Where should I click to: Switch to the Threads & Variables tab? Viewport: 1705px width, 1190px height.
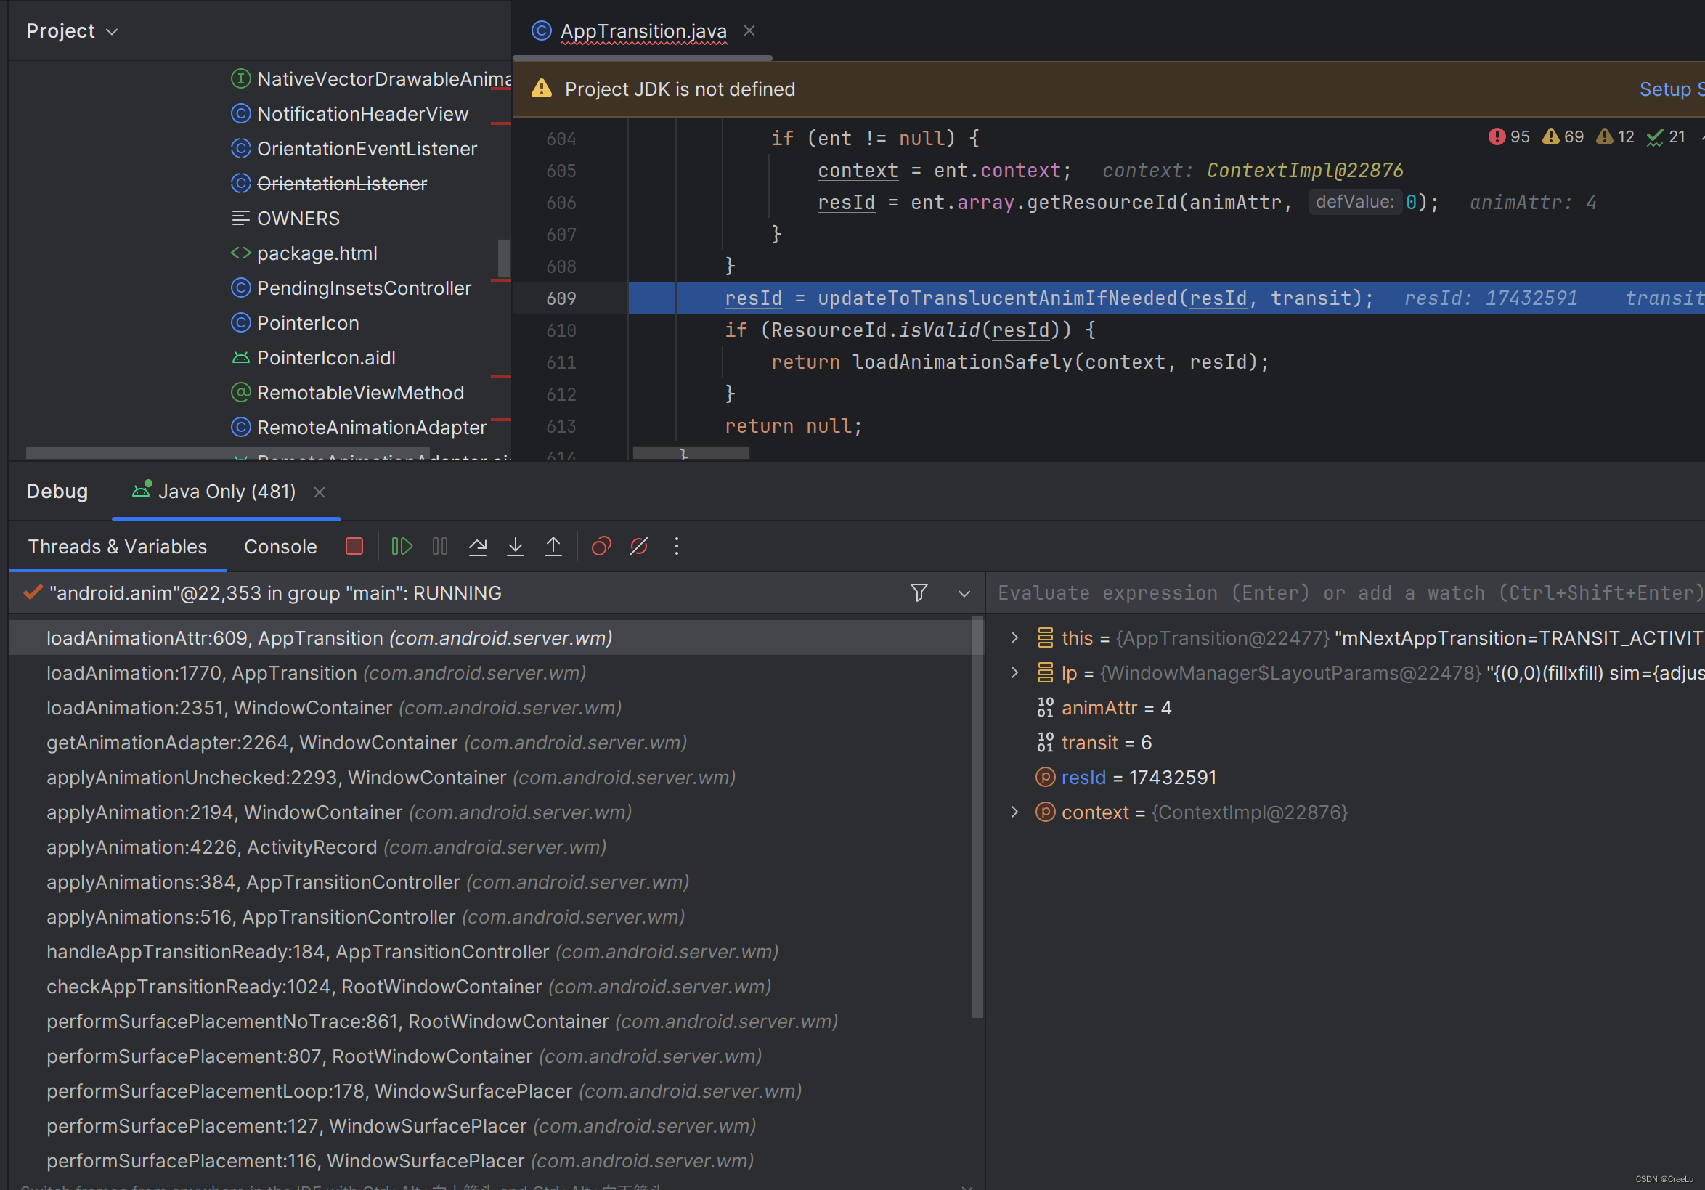point(118,545)
